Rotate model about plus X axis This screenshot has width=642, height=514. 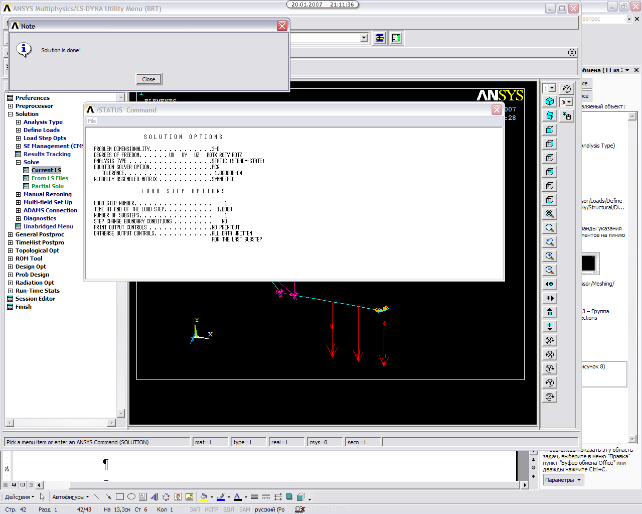[x=550, y=354]
